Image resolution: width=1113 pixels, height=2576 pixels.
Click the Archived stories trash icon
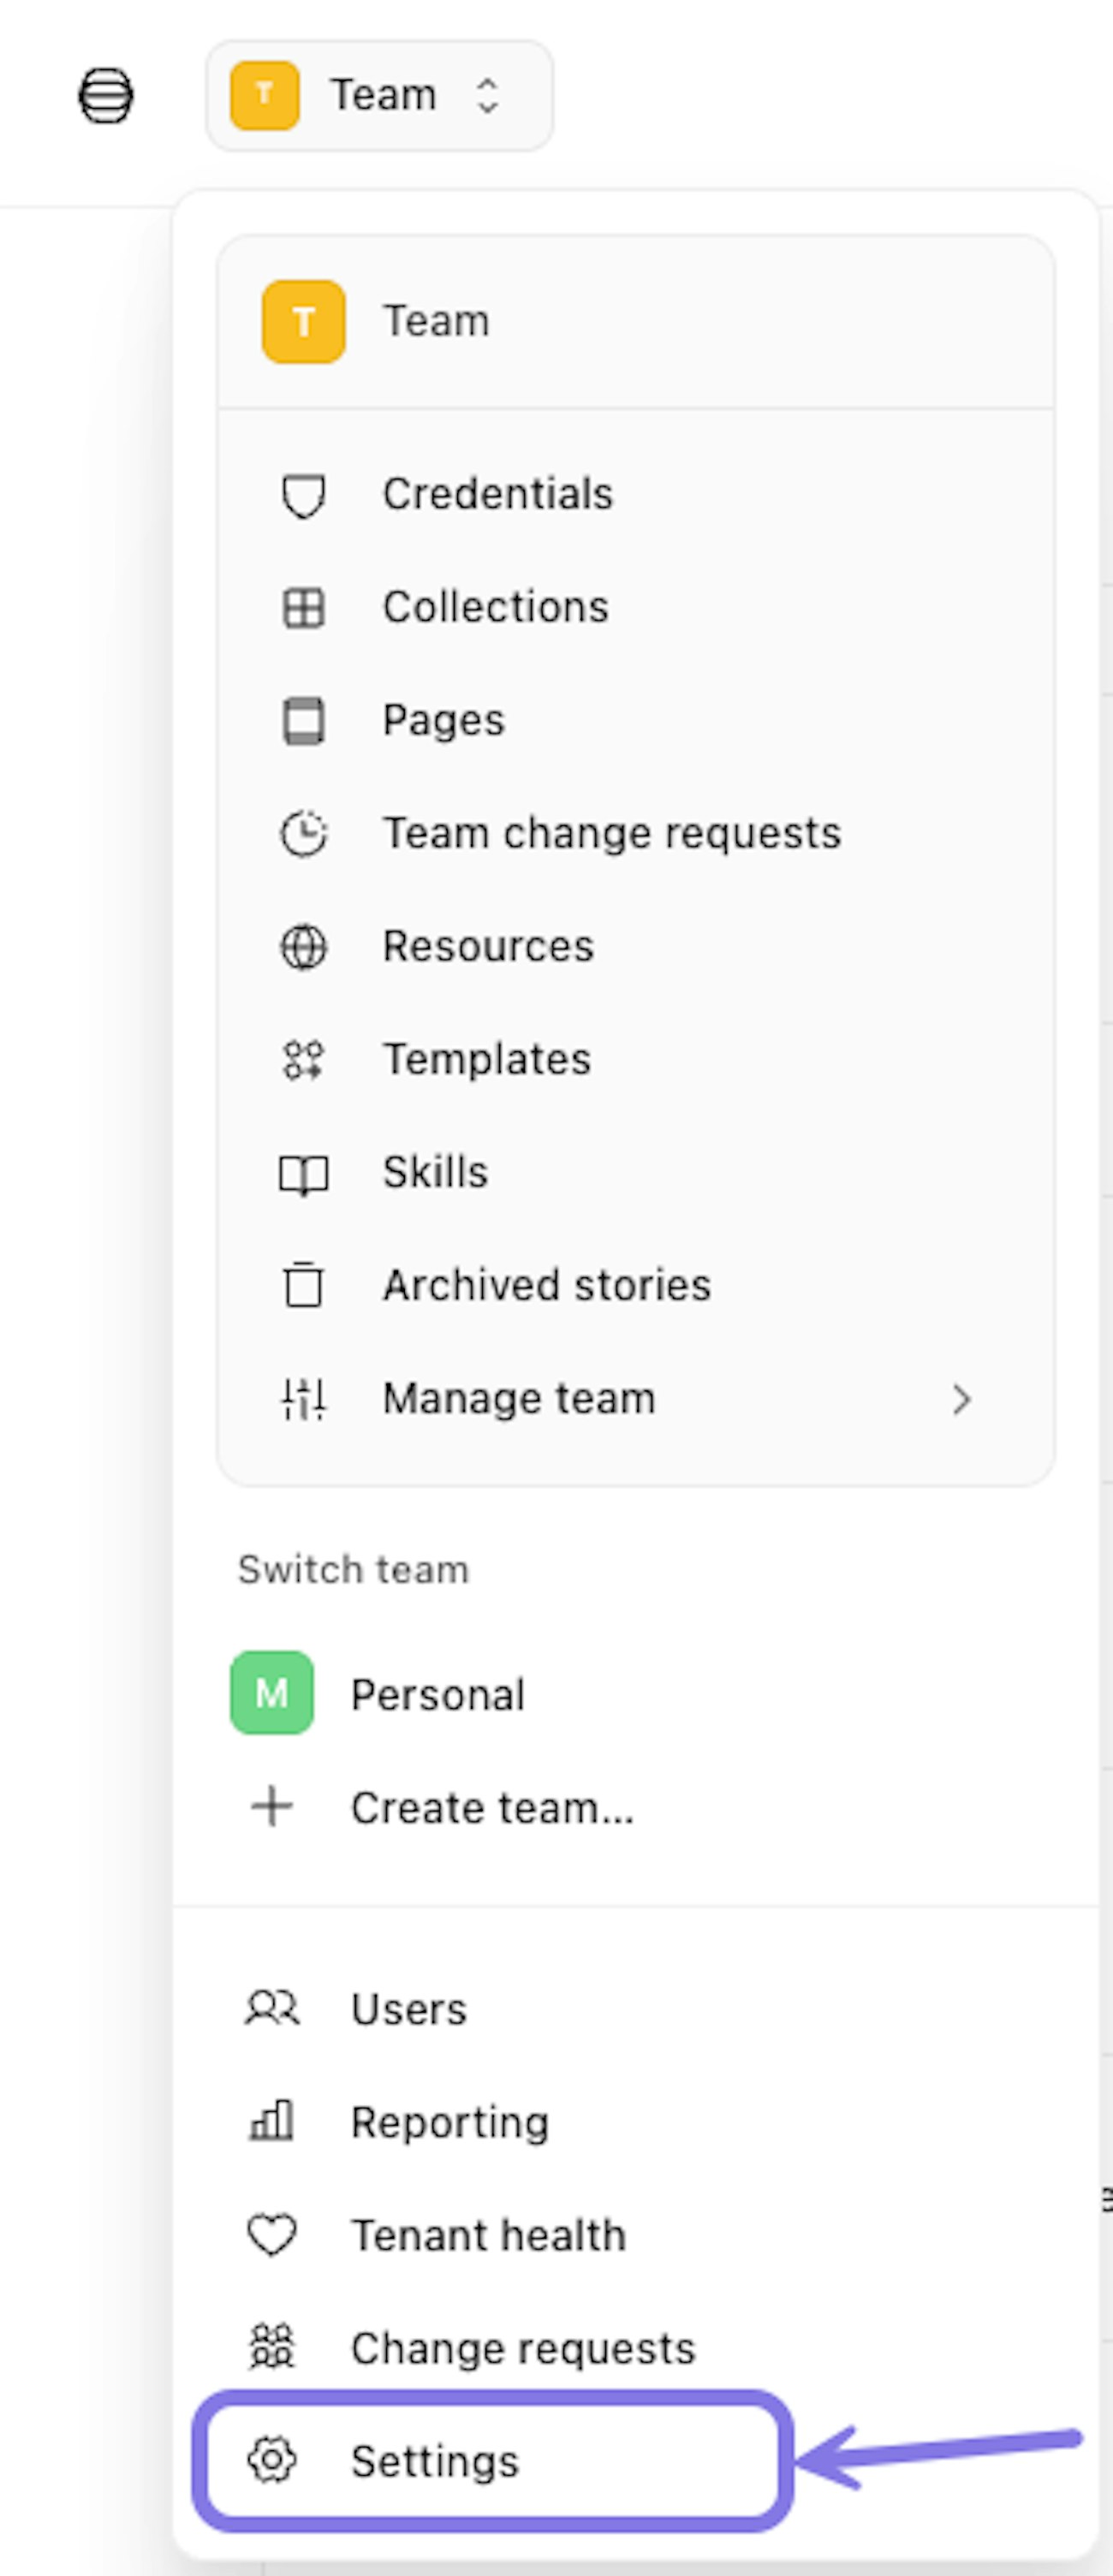(x=304, y=1286)
